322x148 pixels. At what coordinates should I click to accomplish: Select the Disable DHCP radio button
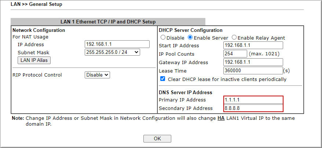tap(163, 38)
